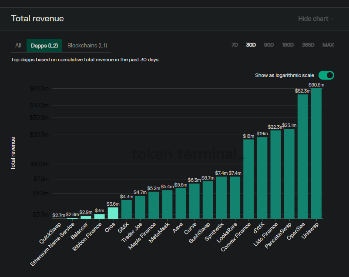349x277 pixels.
Task: Click the Aave revenue bar
Action: 181,204
